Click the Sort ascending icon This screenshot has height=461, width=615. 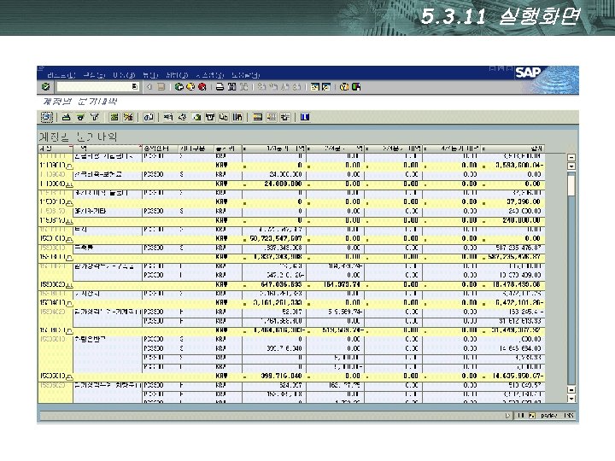(67, 117)
